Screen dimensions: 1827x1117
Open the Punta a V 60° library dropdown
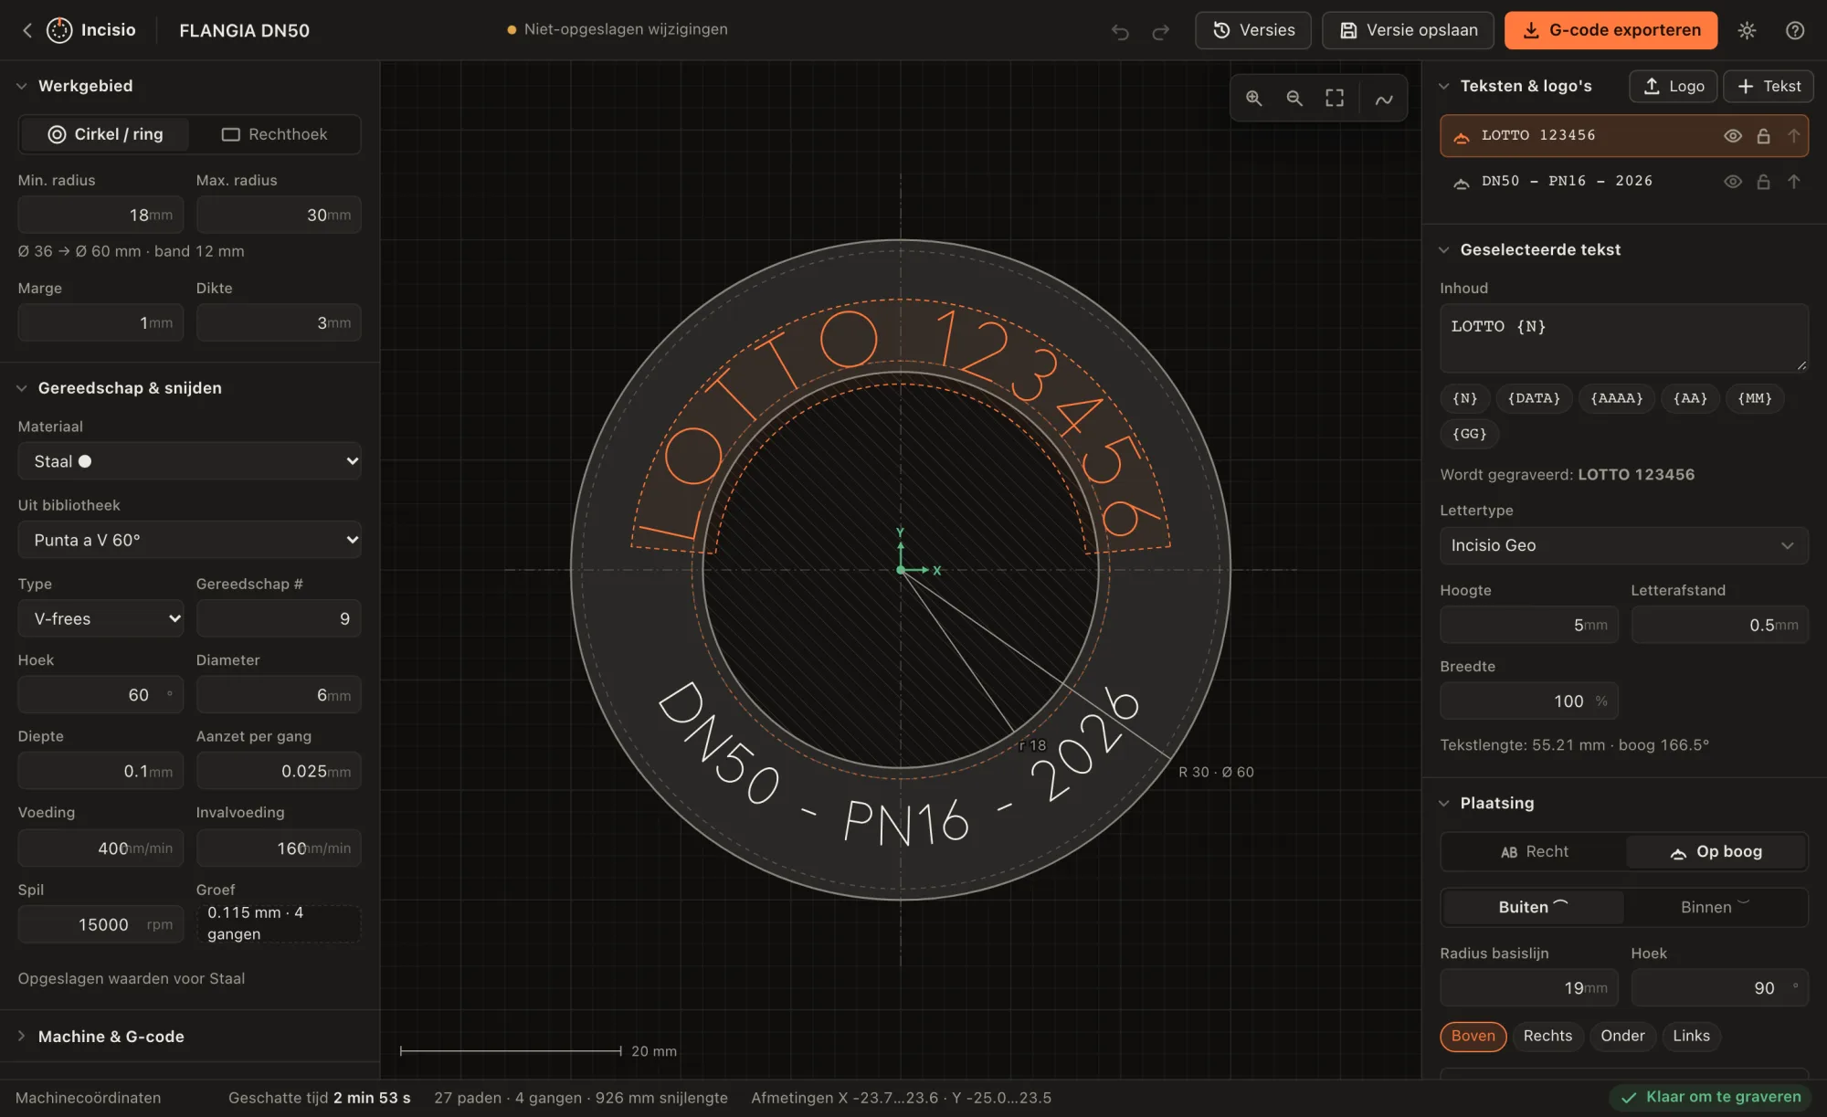pos(189,540)
